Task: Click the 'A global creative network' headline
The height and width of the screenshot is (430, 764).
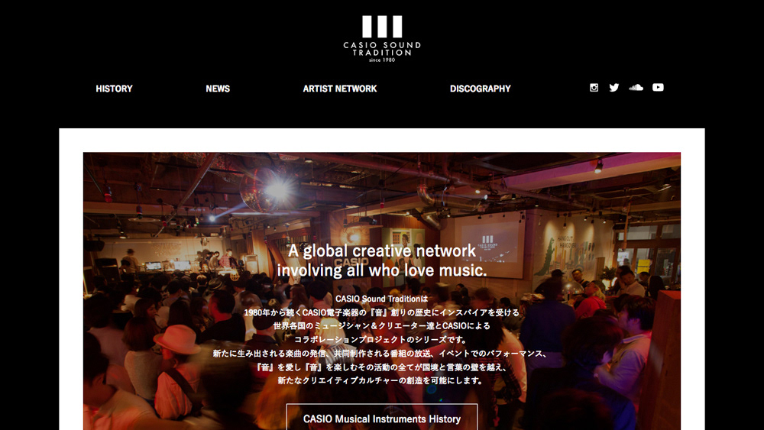Action: [x=382, y=251]
